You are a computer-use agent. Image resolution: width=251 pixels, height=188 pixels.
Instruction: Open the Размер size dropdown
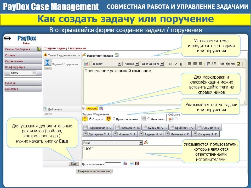tap(131, 64)
